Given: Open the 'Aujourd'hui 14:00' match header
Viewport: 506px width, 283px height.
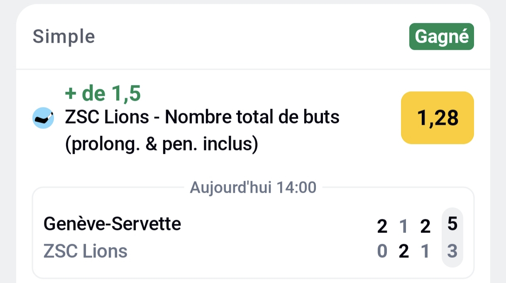Looking at the screenshot, I should (x=253, y=187).
